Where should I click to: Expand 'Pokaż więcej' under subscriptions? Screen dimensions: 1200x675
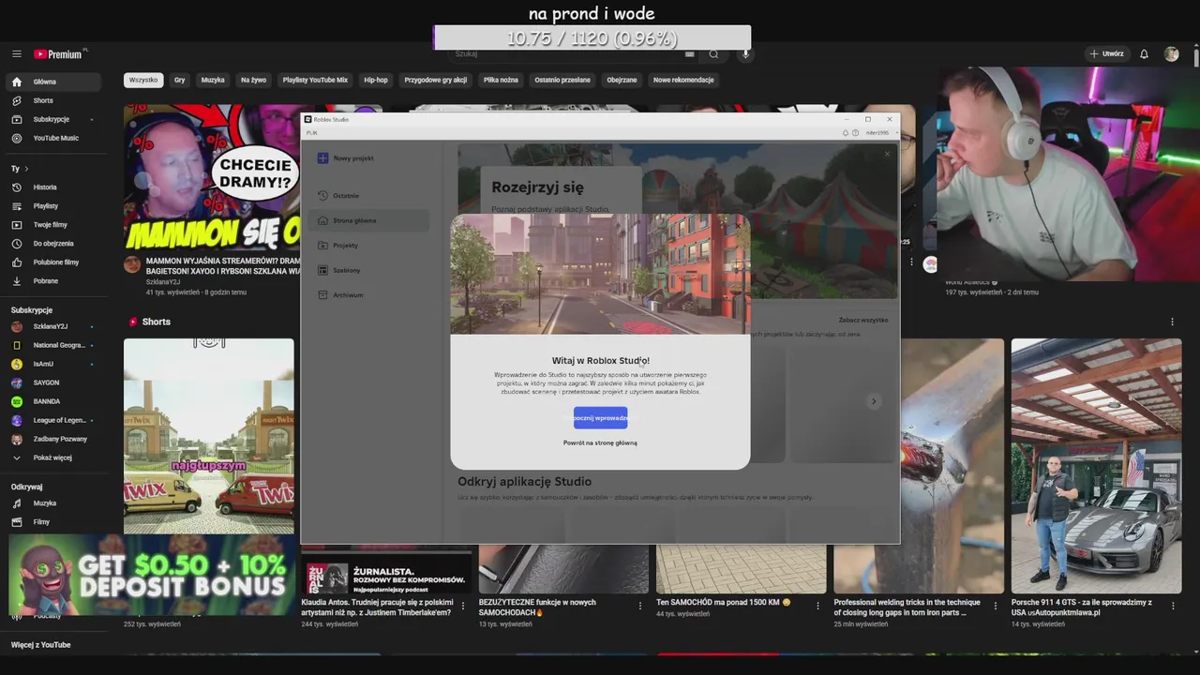pyautogui.click(x=55, y=457)
